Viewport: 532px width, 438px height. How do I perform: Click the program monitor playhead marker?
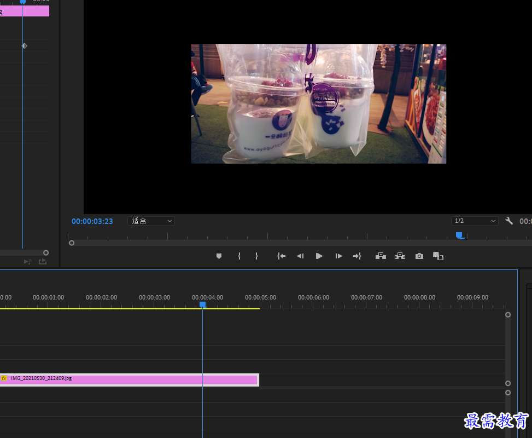[x=459, y=235]
